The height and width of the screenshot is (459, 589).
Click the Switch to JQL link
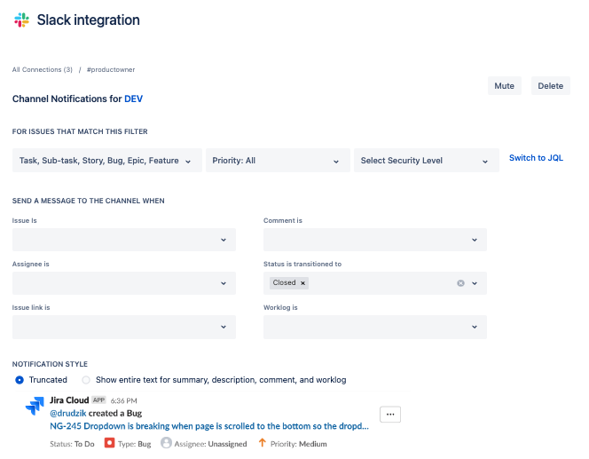click(x=536, y=158)
